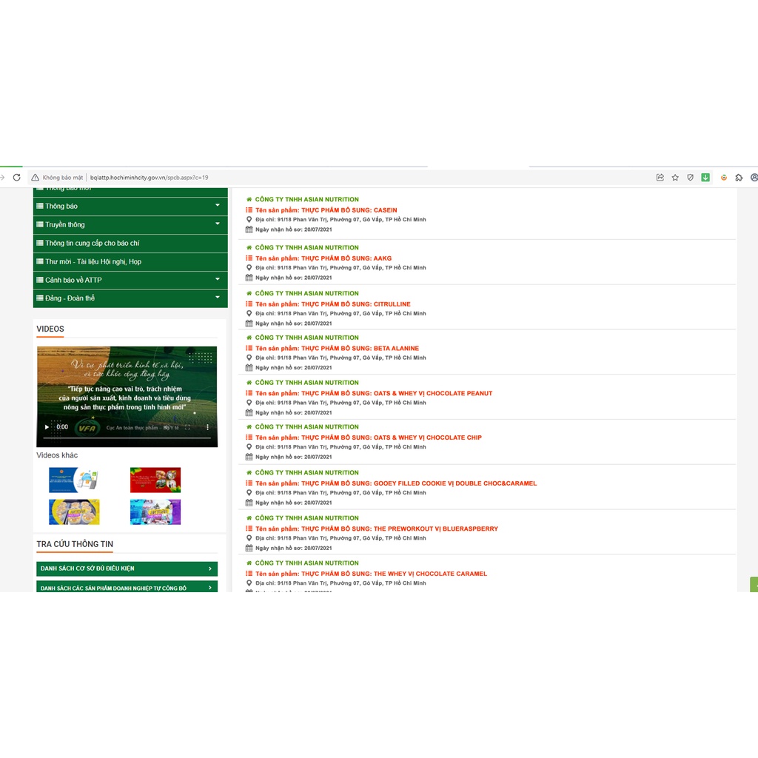Click the share page icon in address bar
Viewport: 758px width, 758px height.
tap(660, 178)
